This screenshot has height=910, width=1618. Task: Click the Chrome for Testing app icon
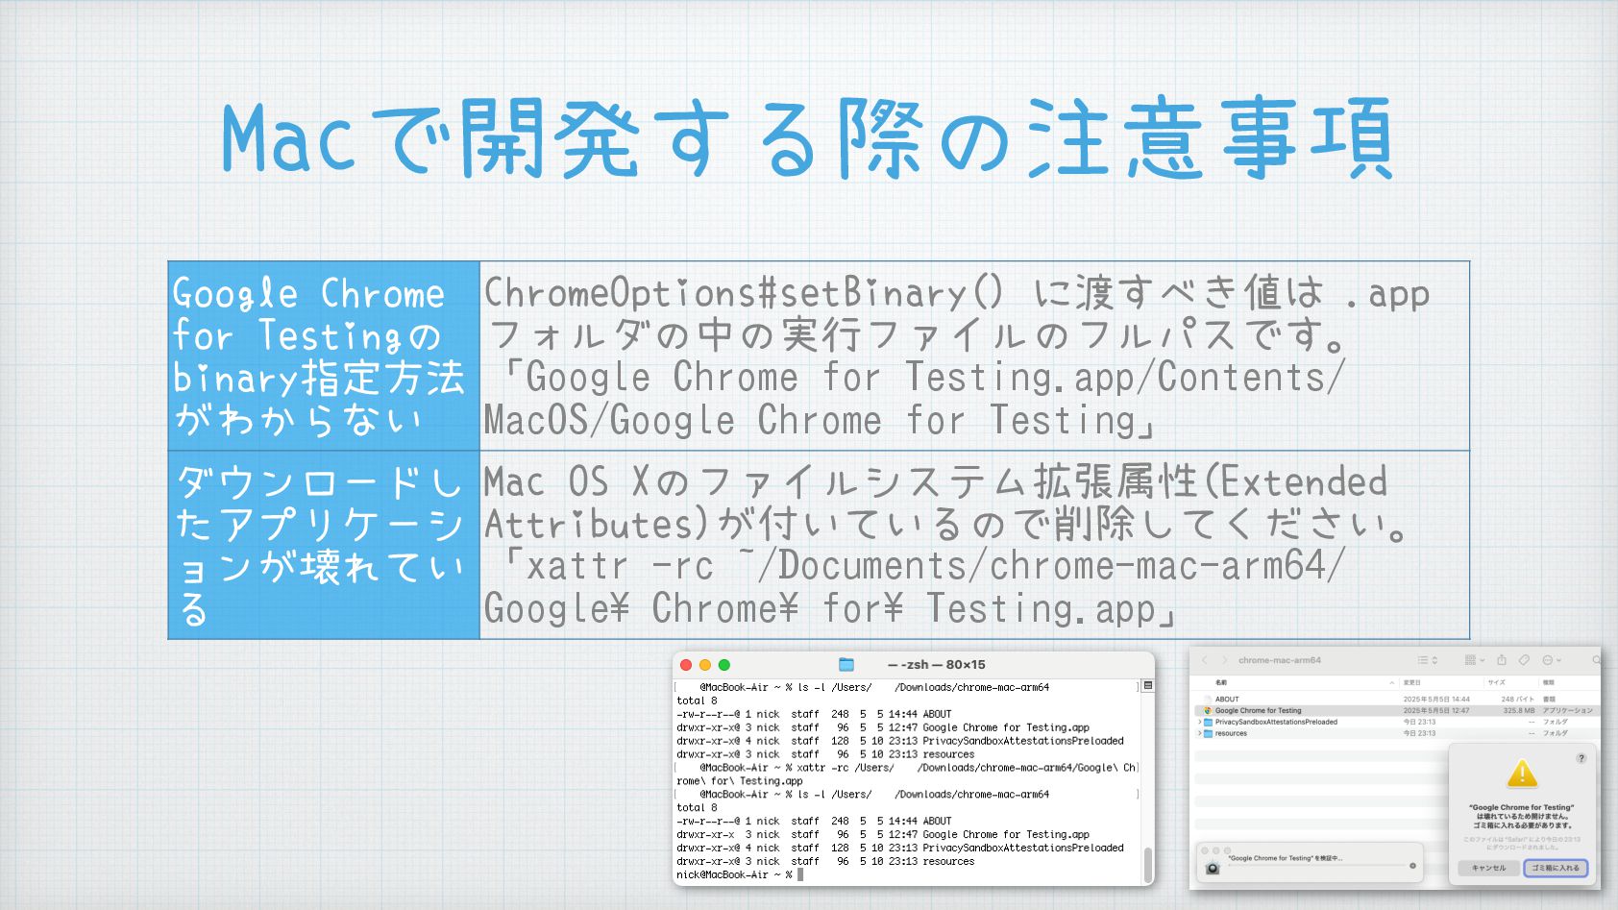[1208, 711]
